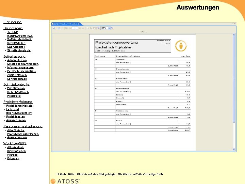
Task: Open Auswertungen under Zeiterfassung
Action: point(17,75)
